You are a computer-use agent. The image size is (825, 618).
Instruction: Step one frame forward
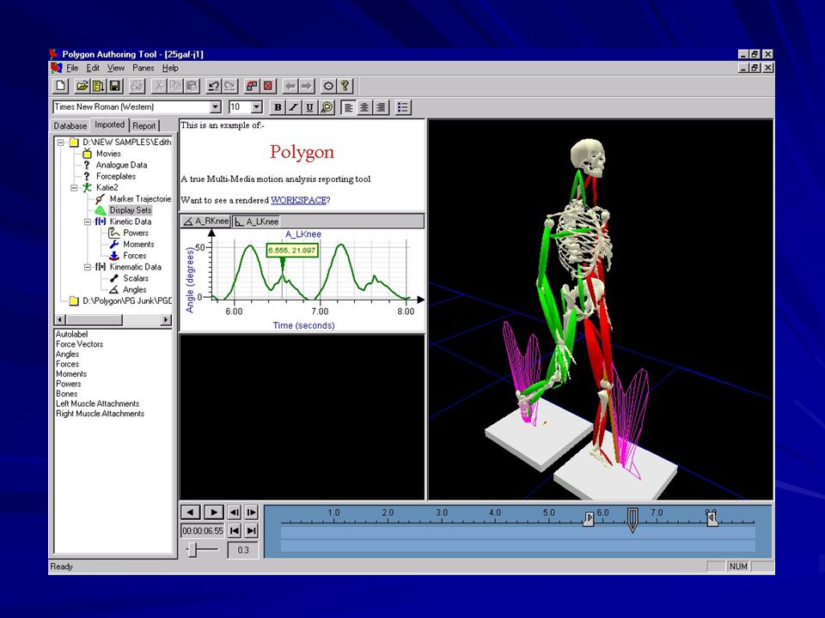(252, 512)
